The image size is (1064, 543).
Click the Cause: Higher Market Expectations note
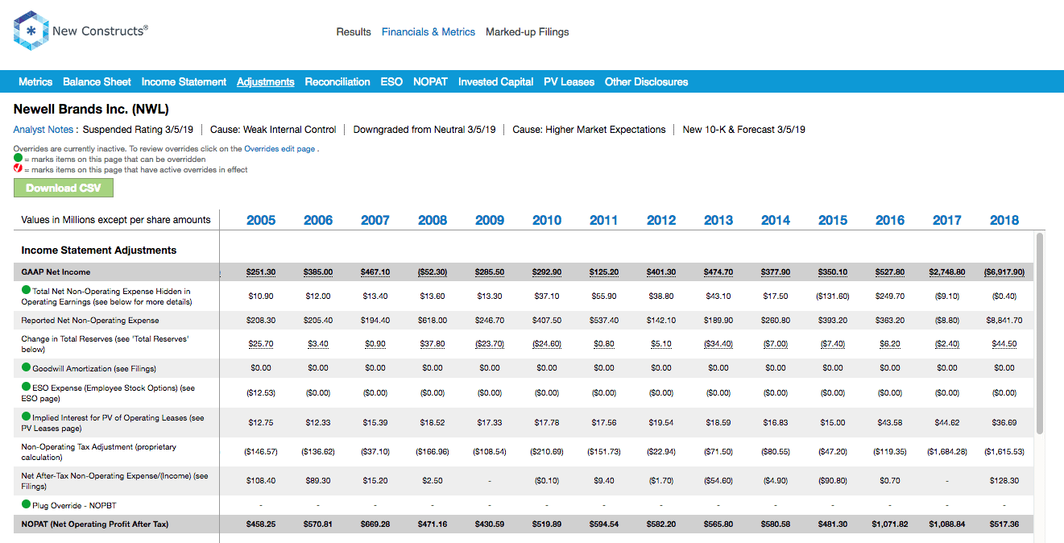click(589, 129)
